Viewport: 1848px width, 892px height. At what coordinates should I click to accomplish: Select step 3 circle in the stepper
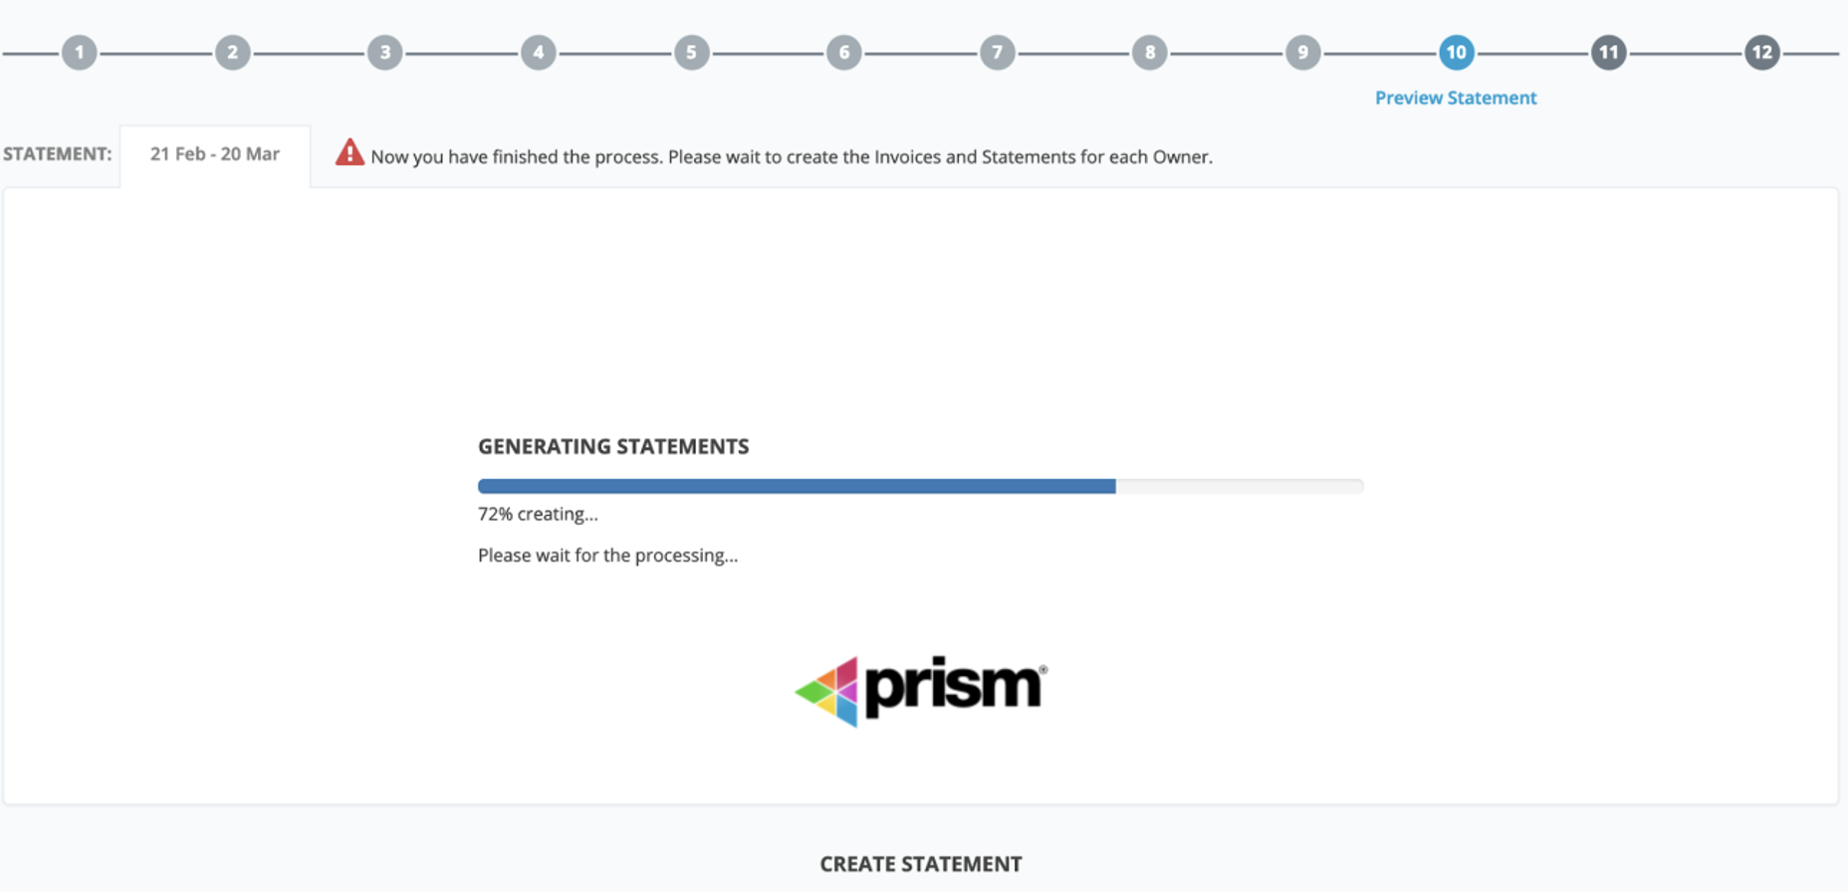pos(385,53)
